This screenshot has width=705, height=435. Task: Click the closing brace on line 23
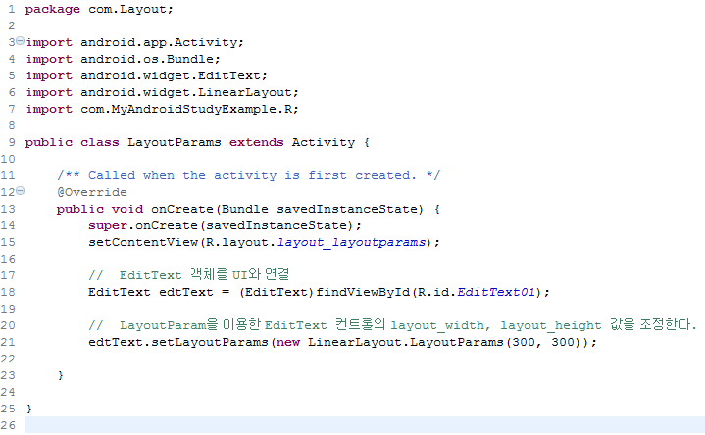[60, 375]
